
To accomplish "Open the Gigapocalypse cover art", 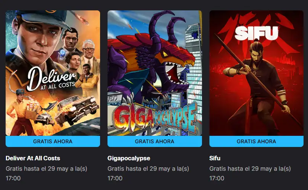I will click(x=155, y=73).
